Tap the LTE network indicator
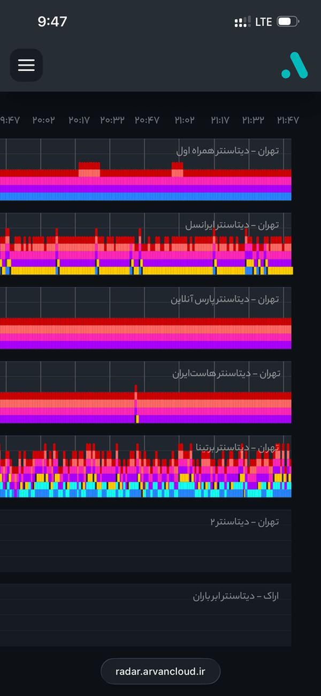This screenshot has width=321, height=696. (x=264, y=22)
